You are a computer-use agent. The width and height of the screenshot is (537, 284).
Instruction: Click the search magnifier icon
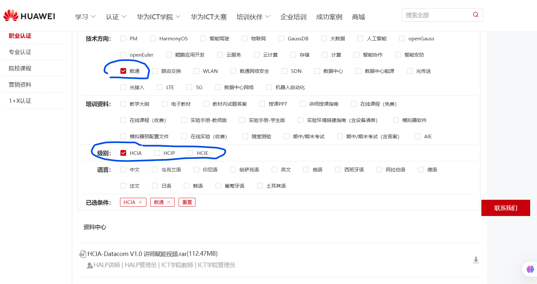476,15
